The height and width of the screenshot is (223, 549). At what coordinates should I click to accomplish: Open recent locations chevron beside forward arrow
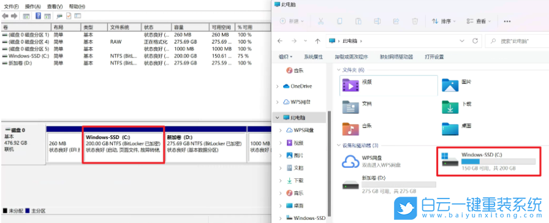click(305, 41)
